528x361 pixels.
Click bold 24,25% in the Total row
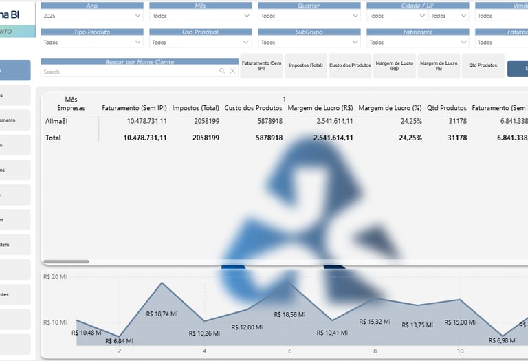[x=410, y=138]
